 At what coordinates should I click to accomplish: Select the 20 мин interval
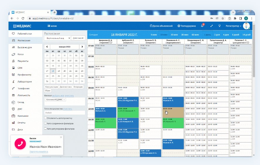174,35
